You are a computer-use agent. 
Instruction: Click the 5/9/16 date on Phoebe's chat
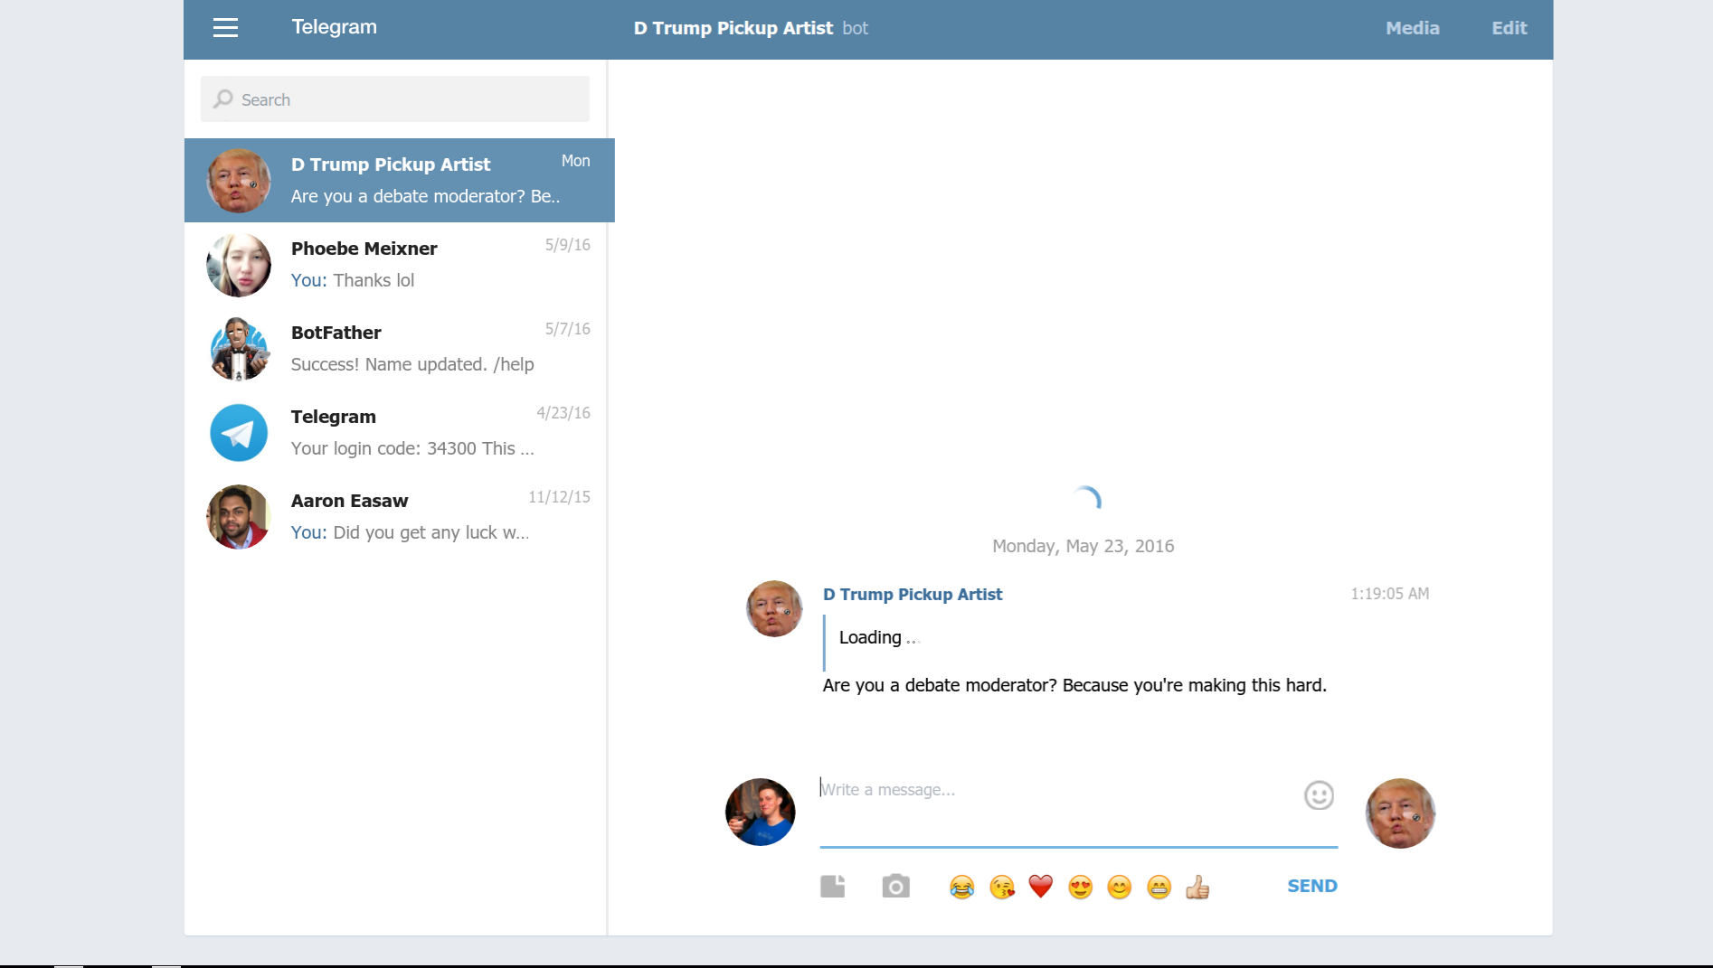tap(567, 245)
